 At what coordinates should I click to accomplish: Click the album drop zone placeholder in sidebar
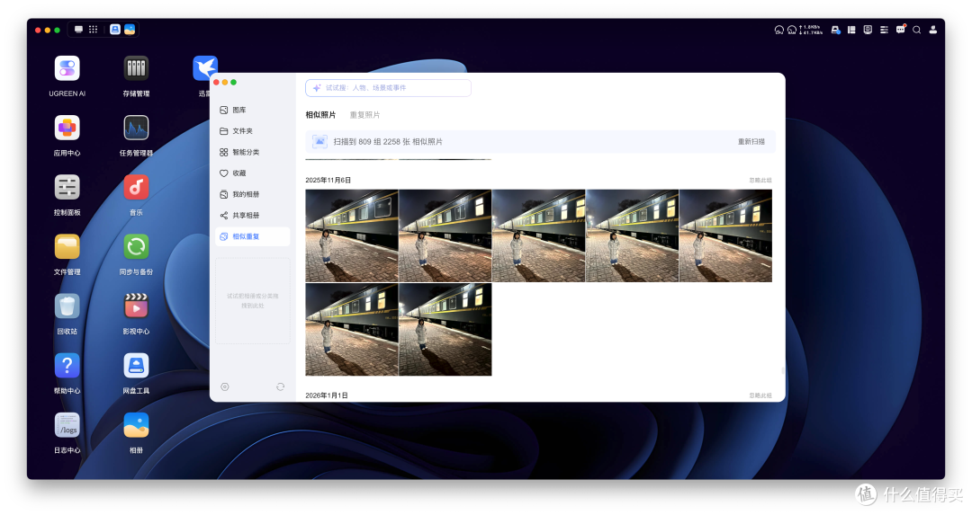(252, 301)
